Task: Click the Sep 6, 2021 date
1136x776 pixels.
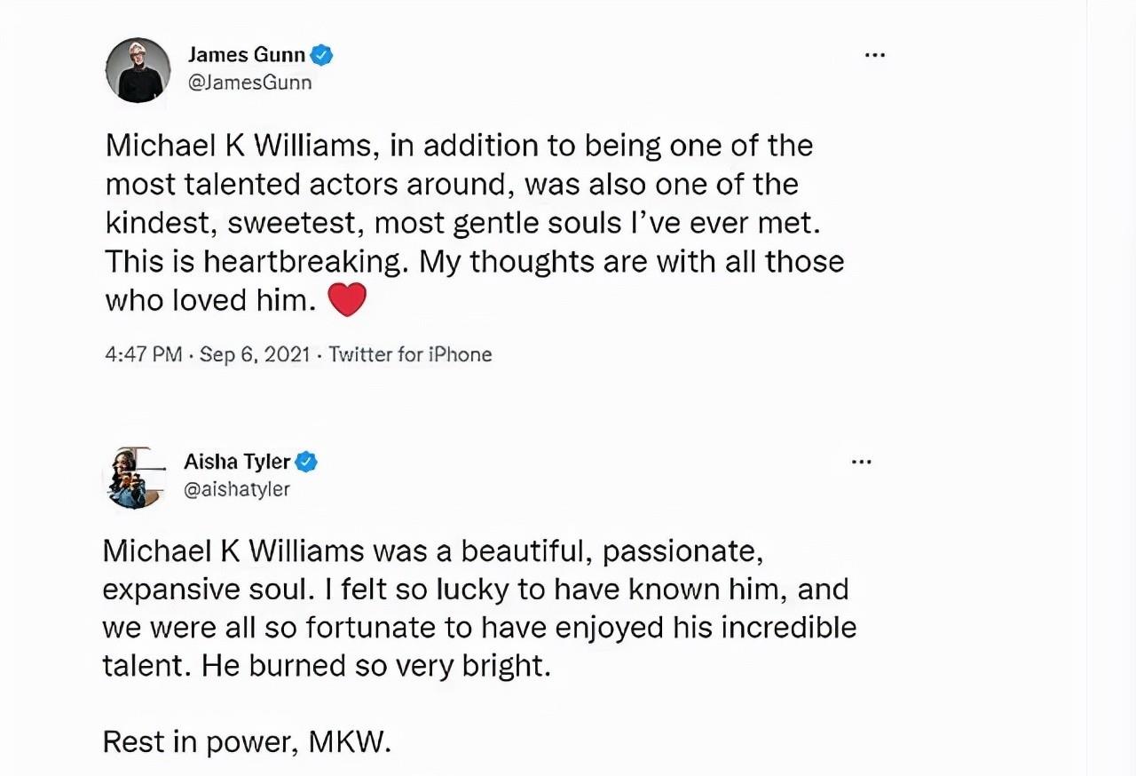Action: (255, 355)
